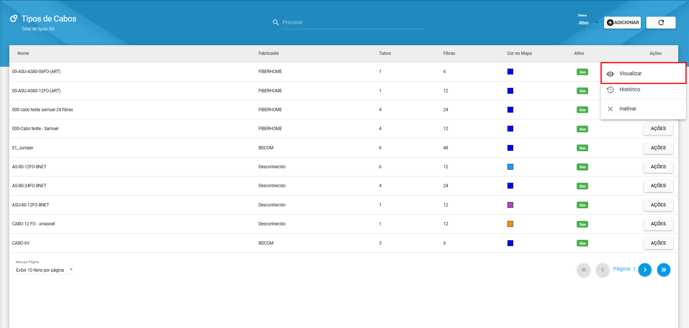The height and width of the screenshot is (328, 689).
Task: Click the Sim badge for CABO 6V
Action: (582, 243)
